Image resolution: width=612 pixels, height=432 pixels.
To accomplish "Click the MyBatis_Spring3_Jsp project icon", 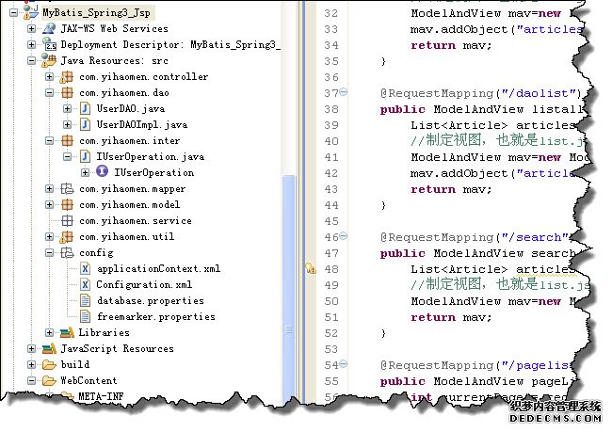I will (30, 12).
